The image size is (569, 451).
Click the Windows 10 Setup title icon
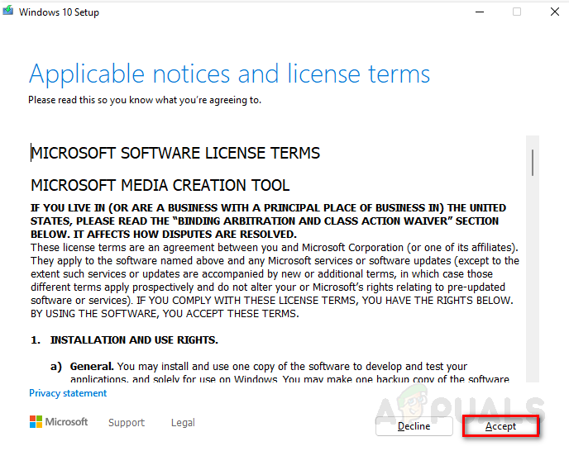coord(7,11)
